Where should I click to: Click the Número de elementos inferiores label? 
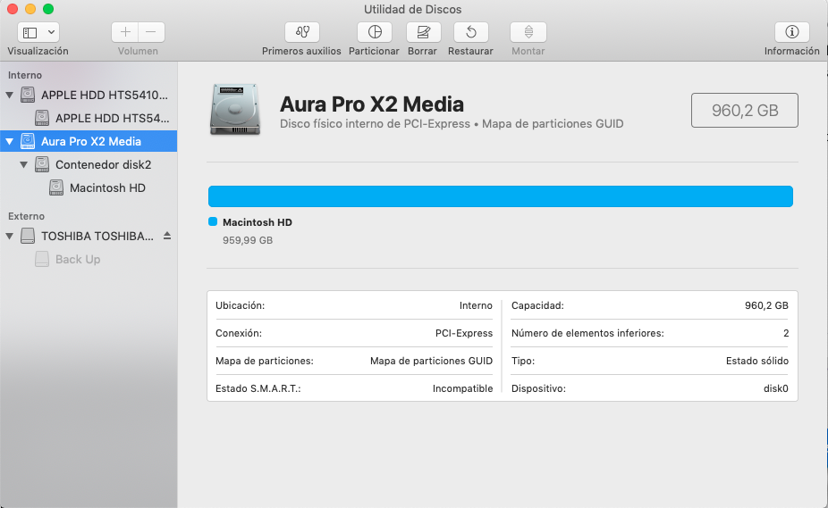pos(587,333)
